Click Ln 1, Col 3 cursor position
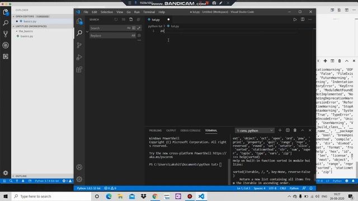358x201 pixels. 243,188
